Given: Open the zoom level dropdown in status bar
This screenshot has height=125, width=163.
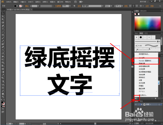Looking at the screenshot, I should [12, 124].
